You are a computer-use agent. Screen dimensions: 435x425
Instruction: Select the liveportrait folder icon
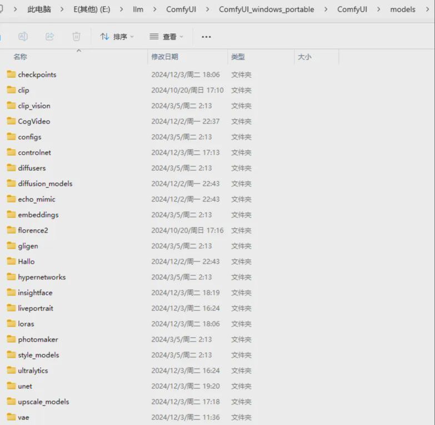coord(11,308)
